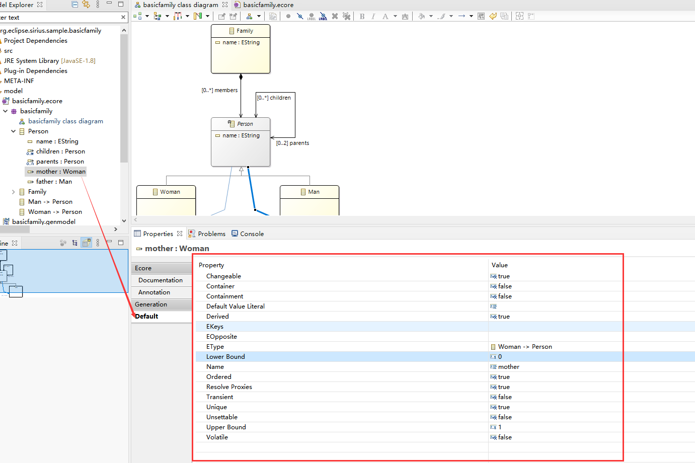Click the line color pen icon
The image size is (695, 463).
[x=441, y=16]
